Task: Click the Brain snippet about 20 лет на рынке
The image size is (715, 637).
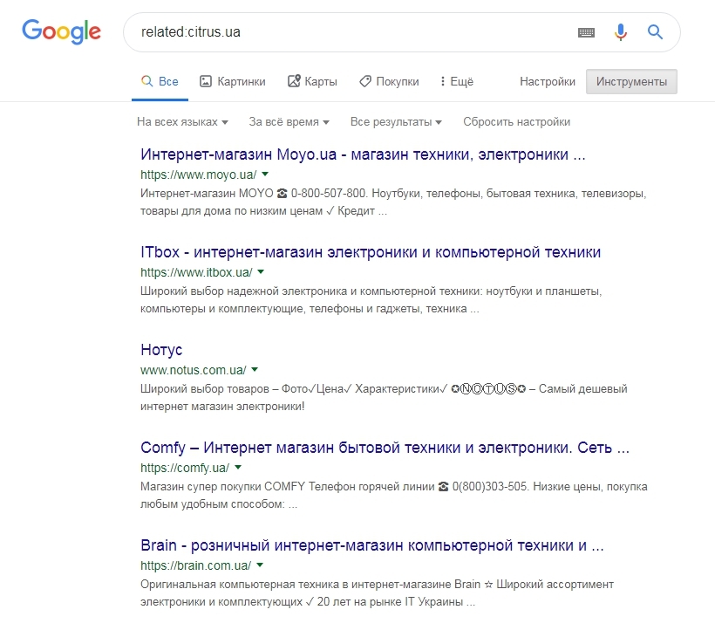Action: coord(377,592)
